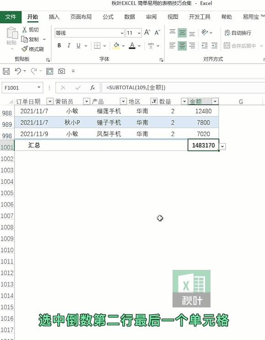
Task: Click decrease indent icon
Action: pos(205,45)
